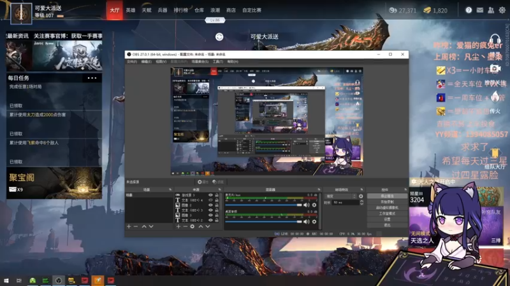This screenshot has height=286, width=510.
Task: Open 滤镜 filters on the source toolbar
Action: tap(218, 182)
